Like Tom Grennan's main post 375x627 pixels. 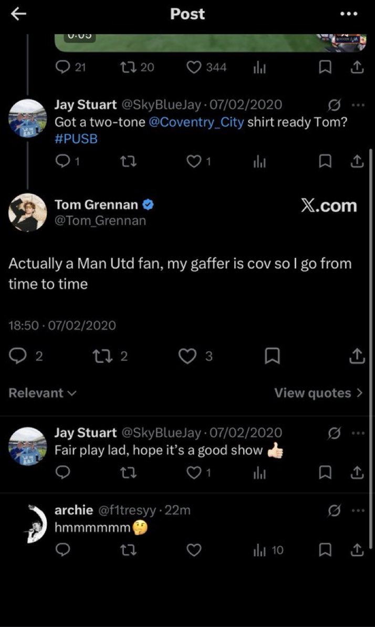pyautogui.click(x=187, y=356)
